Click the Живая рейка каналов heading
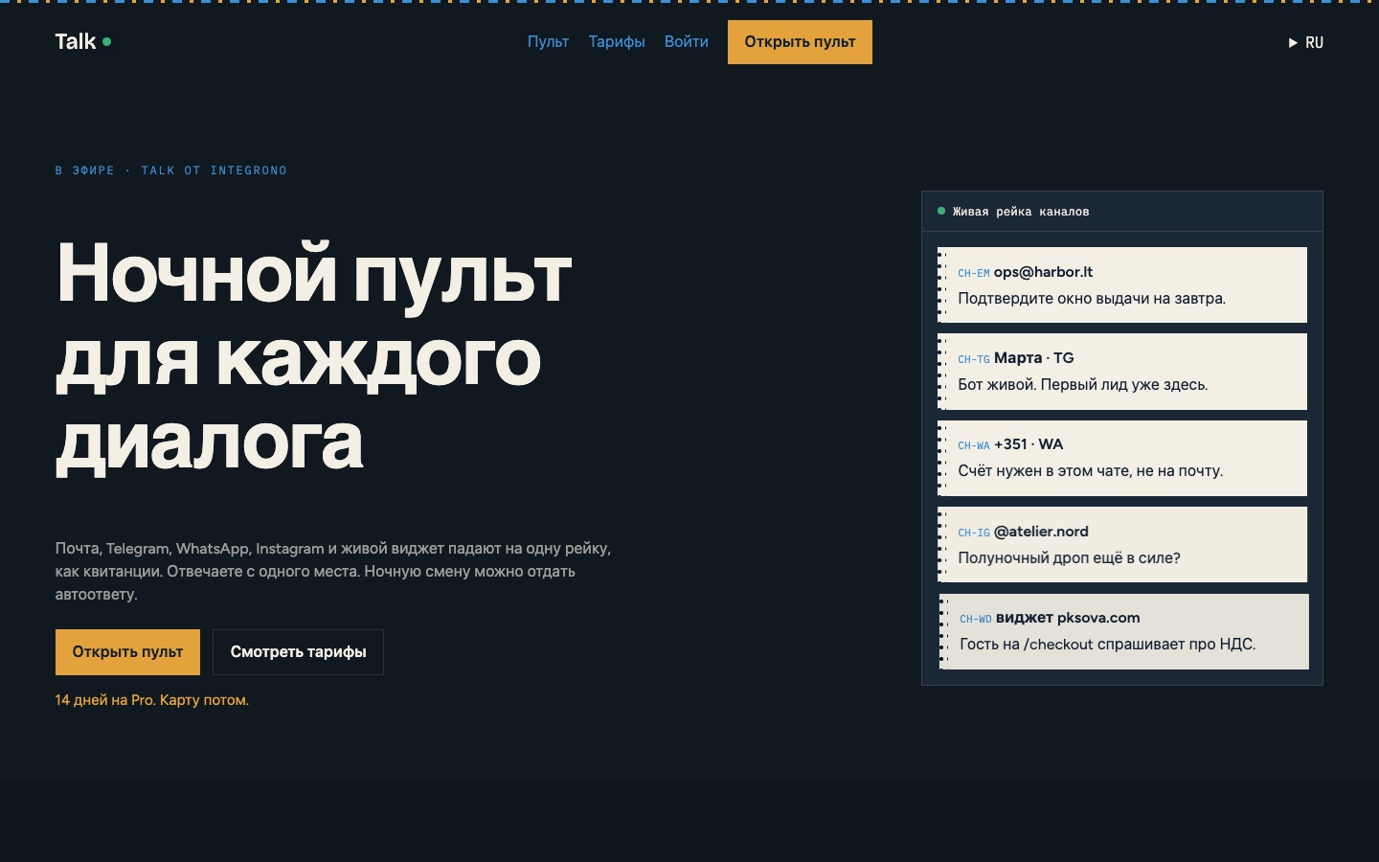 (1021, 212)
